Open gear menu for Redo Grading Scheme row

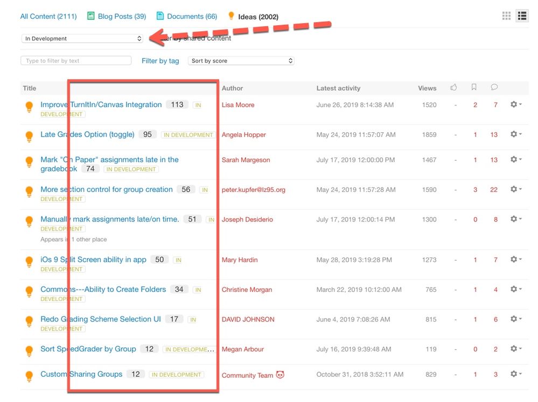click(x=515, y=319)
